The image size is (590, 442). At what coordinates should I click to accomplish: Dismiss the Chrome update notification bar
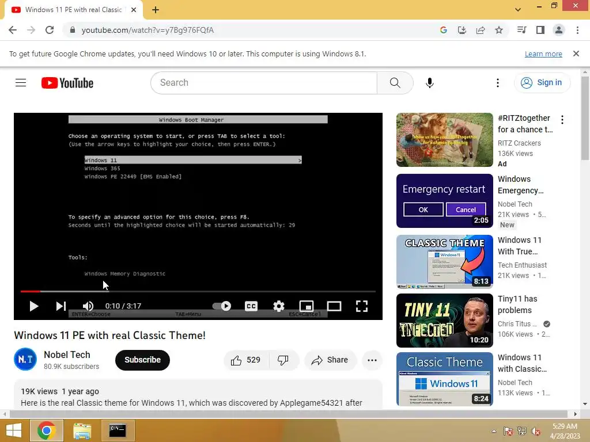(576, 54)
